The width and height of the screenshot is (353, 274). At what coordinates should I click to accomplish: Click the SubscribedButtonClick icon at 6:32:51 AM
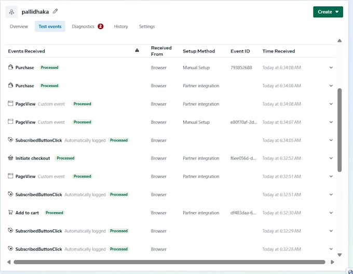click(x=10, y=194)
